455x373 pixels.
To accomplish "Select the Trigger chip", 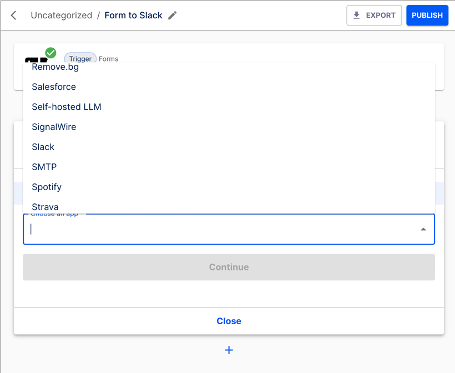I will click(x=80, y=58).
